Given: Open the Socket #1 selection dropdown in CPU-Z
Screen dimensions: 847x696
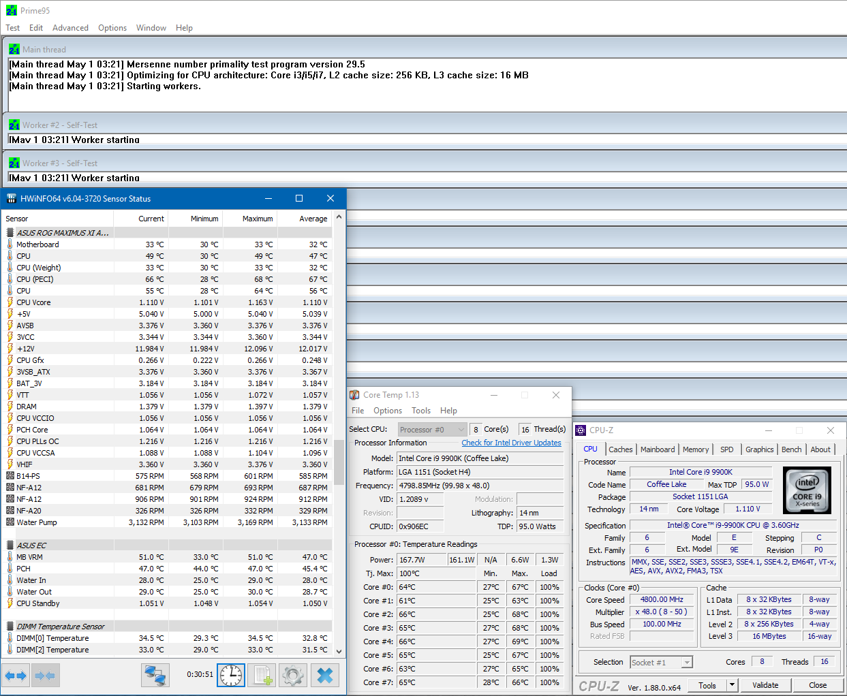Looking at the screenshot, I should [661, 662].
